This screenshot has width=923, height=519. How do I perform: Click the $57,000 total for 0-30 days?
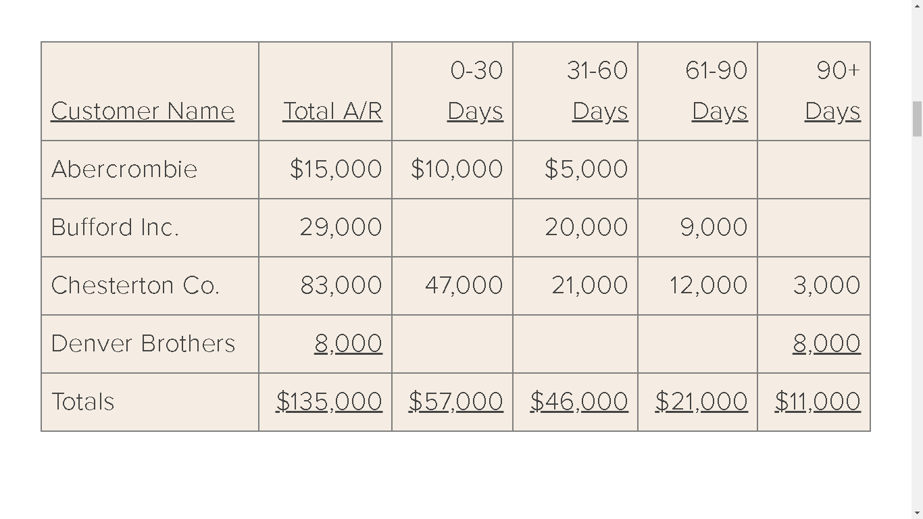tap(456, 401)
